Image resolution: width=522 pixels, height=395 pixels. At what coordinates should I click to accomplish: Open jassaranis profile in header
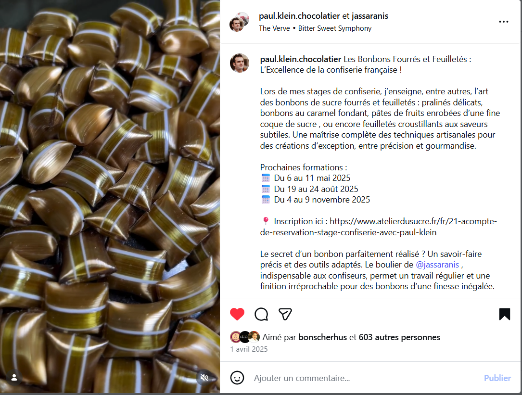(370, 16)
